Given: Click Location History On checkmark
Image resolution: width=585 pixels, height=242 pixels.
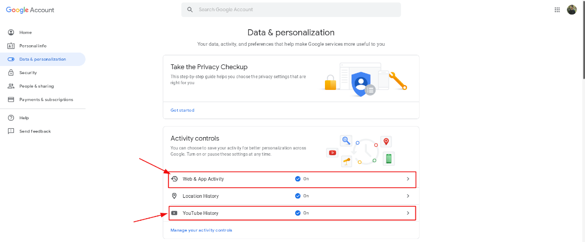Looking at the screenshot, I should [x=298, y=196].
